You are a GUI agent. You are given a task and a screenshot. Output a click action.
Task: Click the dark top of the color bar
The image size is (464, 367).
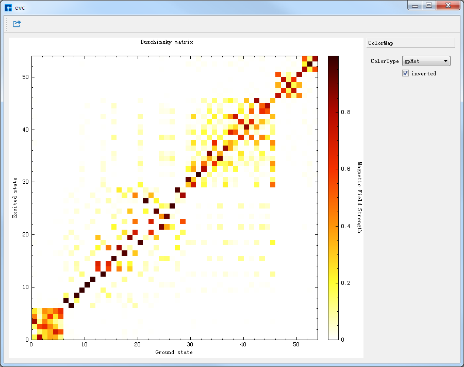(x=333, y=59)
